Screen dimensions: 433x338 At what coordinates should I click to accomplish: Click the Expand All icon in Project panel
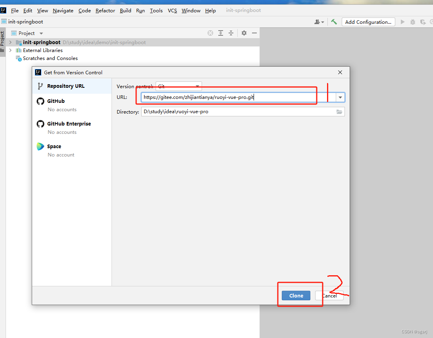tap(221, 33)
